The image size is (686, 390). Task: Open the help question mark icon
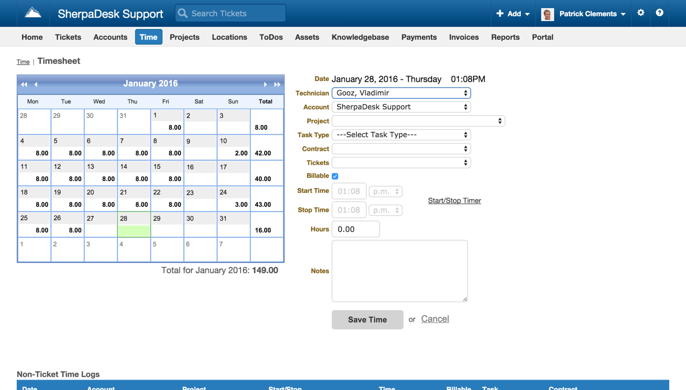[x=660, y=13]
